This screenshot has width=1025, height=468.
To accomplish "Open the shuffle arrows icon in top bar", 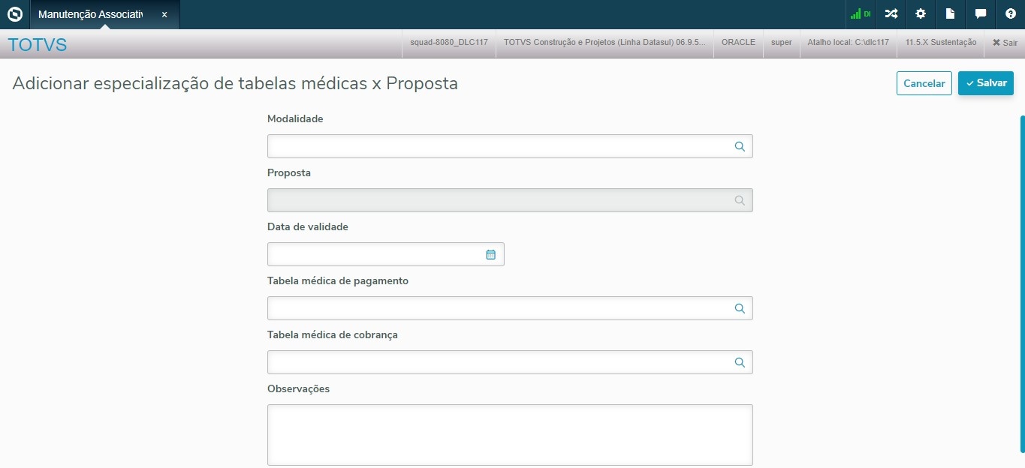I will (891, 14).
